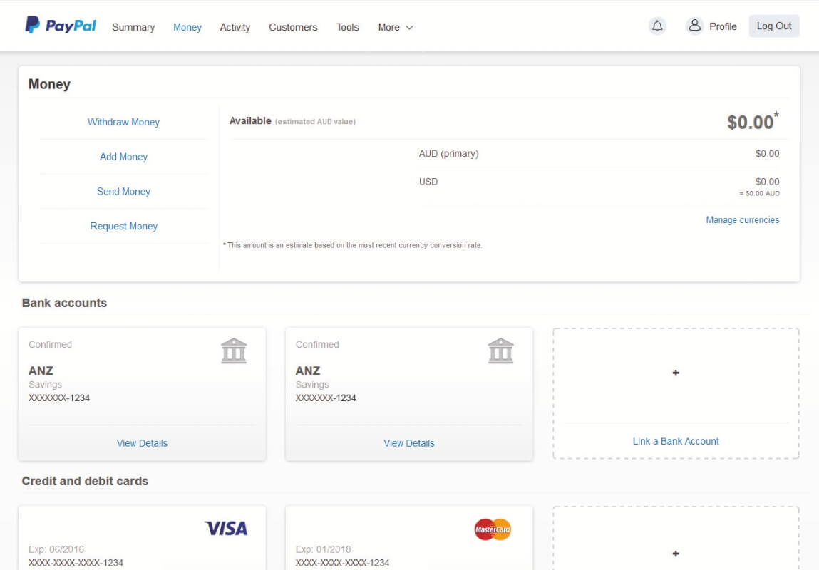View Details of the second ANZ account
This screenshot has height=570, width=819.
[409, 443]
